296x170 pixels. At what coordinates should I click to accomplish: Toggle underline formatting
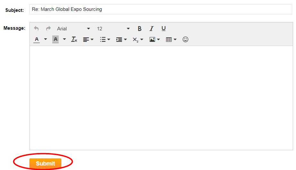coord(164,29)
